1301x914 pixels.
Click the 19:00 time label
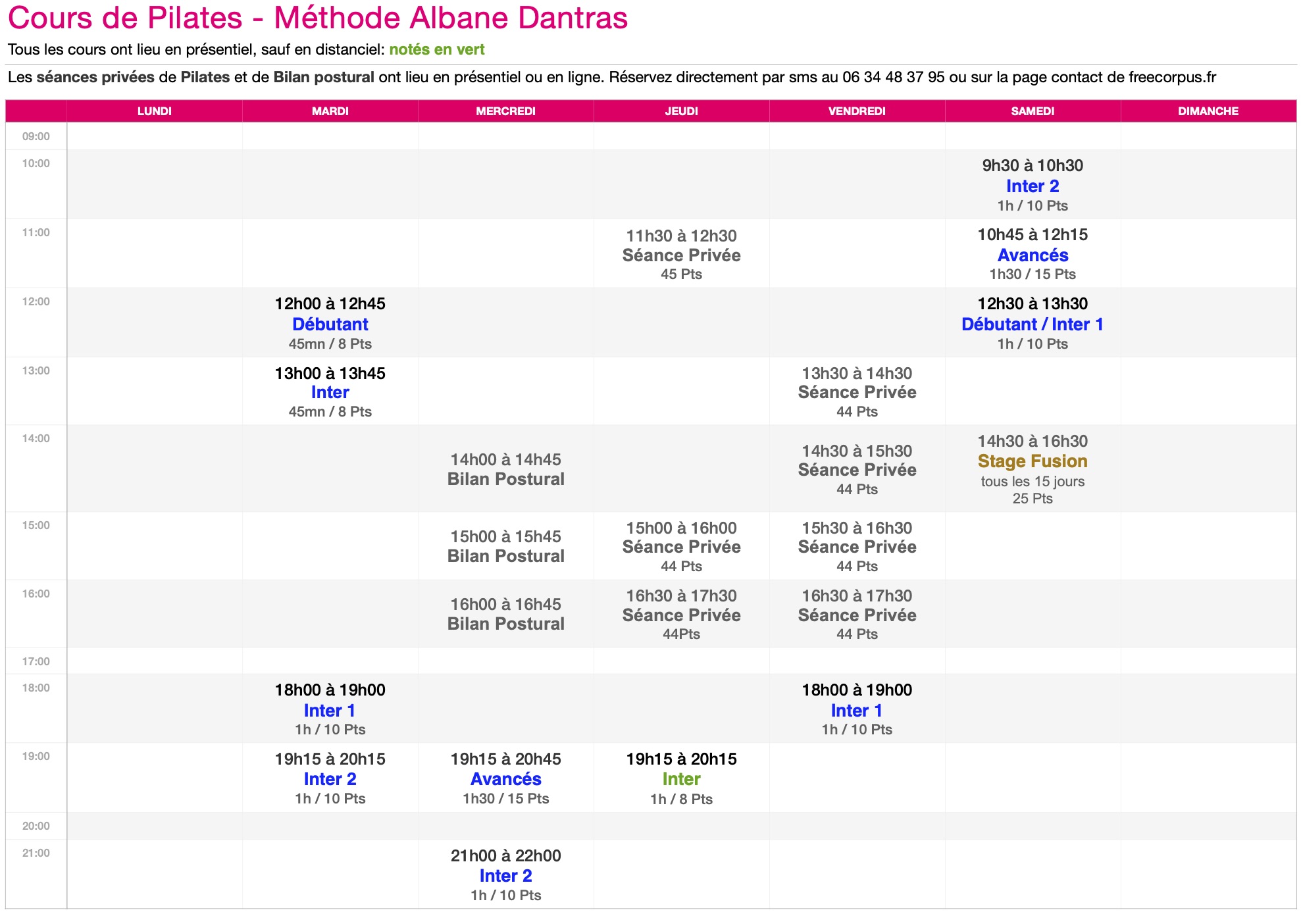click(36, 756)
